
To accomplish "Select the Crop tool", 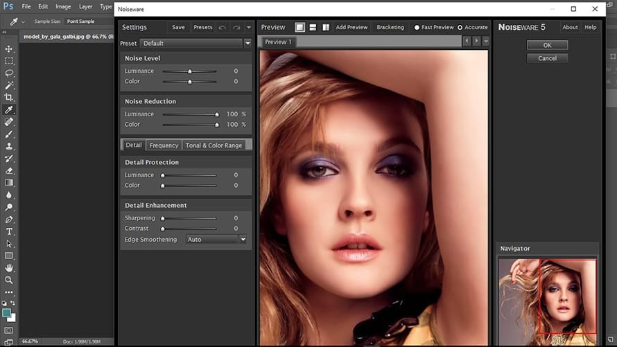I will (x=9, y=98).
